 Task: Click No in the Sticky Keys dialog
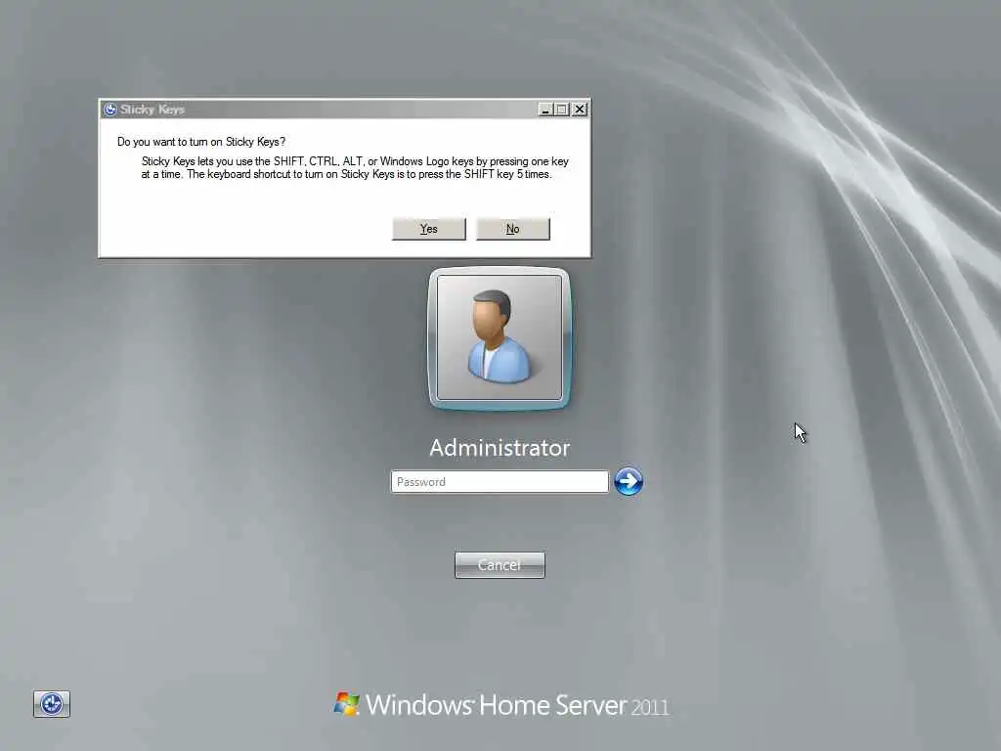tap(512, 229)
